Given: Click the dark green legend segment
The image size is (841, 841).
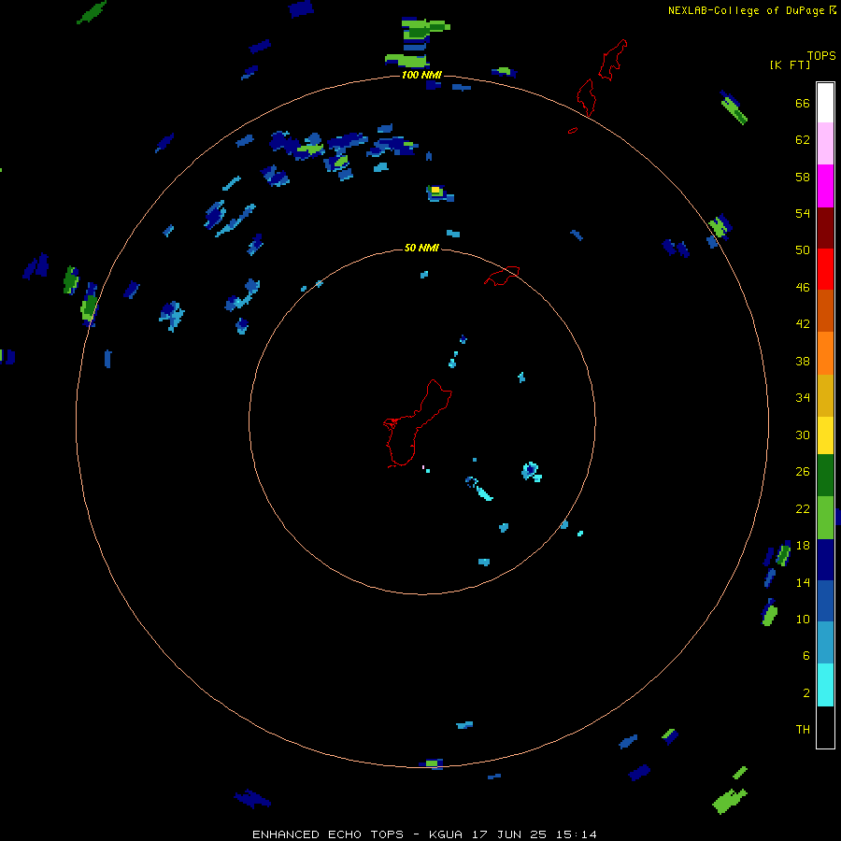Looking at the screenshot, I should (x=825, y=476).
